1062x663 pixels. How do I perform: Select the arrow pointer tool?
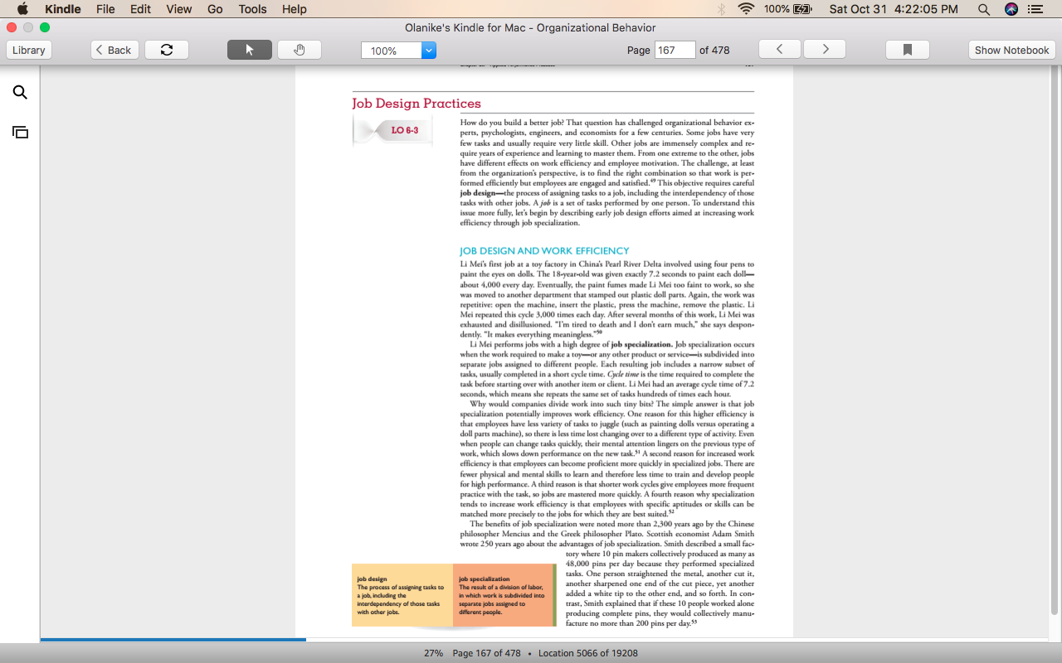[250, 50]
